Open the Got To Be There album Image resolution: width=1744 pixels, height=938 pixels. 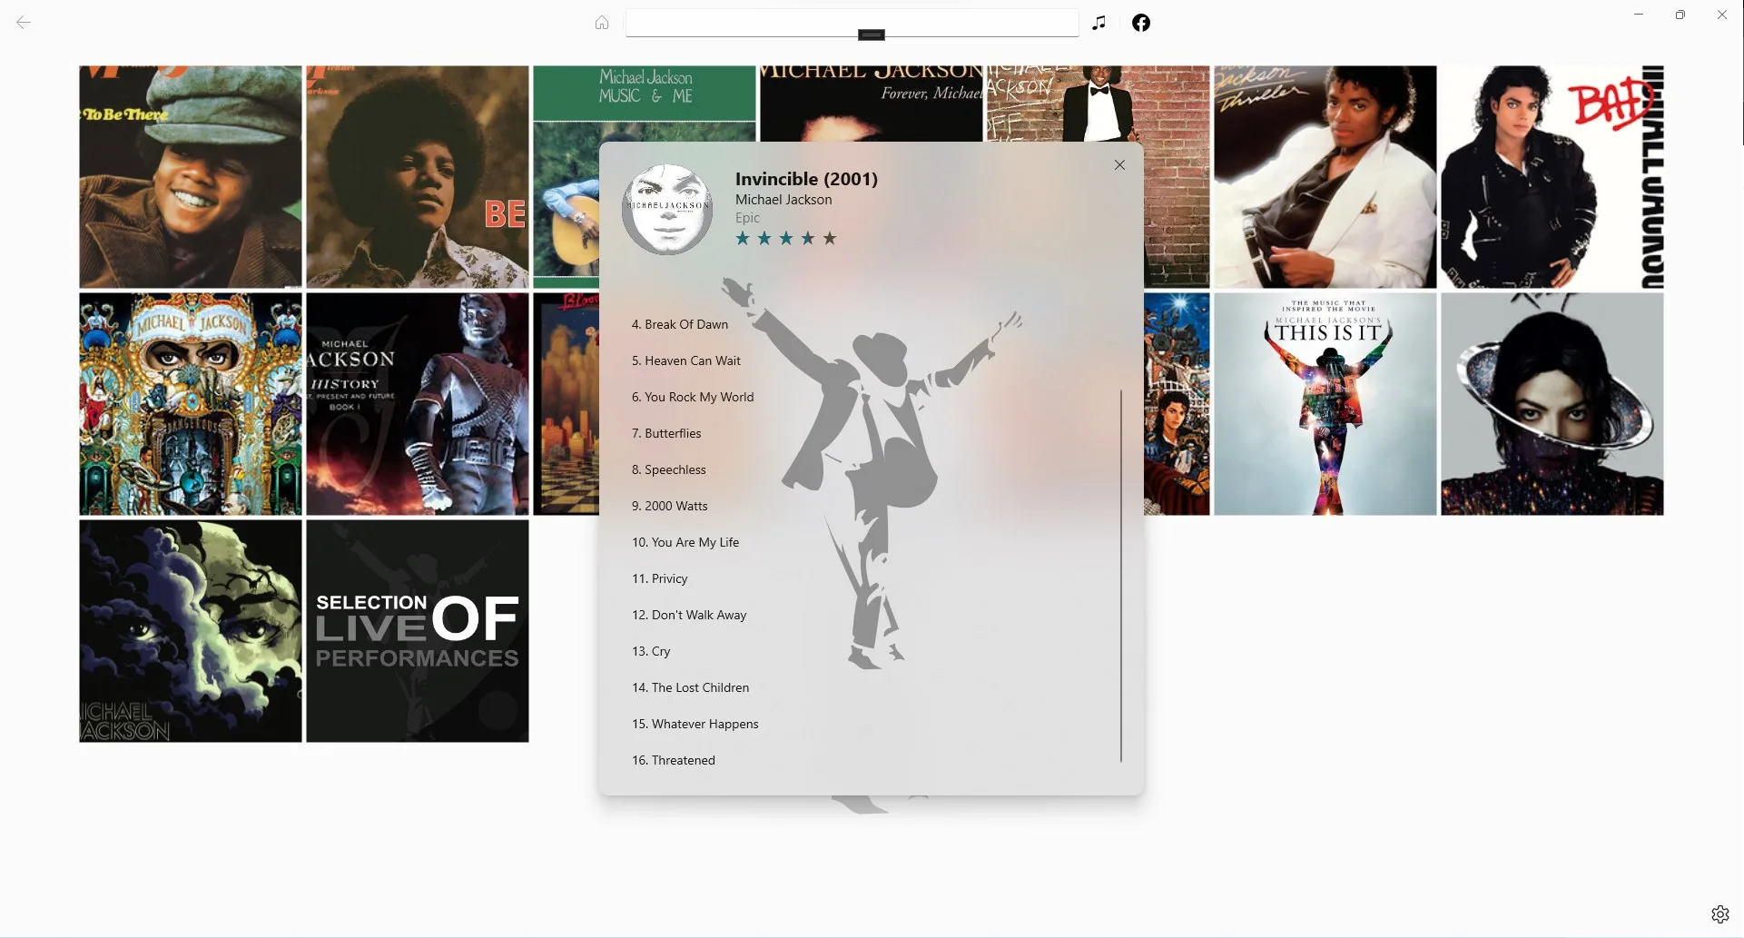(191, 177)
